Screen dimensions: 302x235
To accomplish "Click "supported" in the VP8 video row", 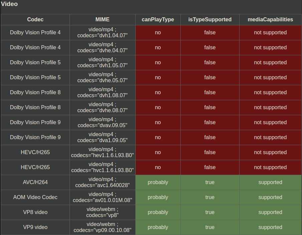I will click(x=270, y=212).
